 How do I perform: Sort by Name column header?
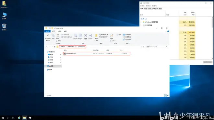65,50
